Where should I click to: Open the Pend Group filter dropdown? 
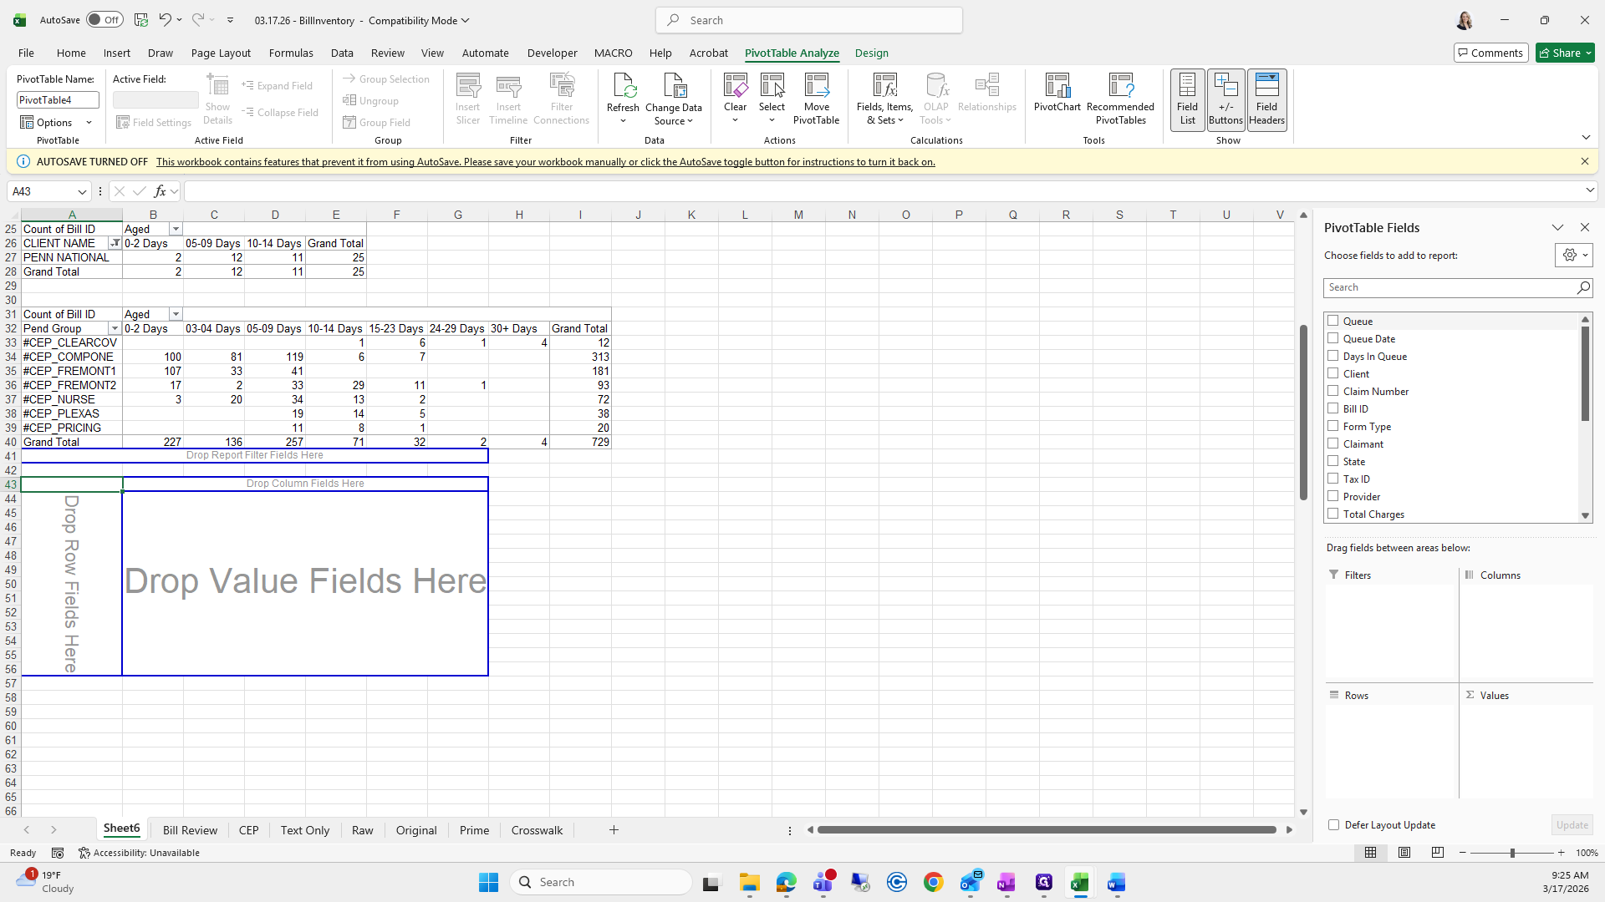pos(115,329)
